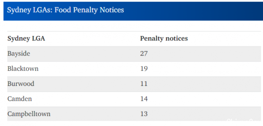Viewport: 263px width, 126px height.
Task: Click the Blacktown row label
Action: (23, 69)
